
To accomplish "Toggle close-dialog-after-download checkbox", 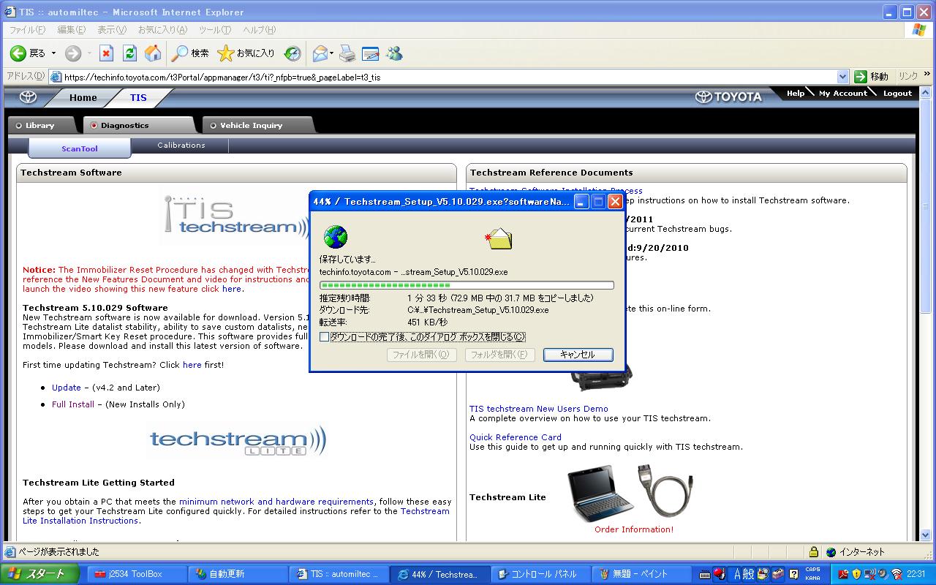I will click(x=325, y=337).
